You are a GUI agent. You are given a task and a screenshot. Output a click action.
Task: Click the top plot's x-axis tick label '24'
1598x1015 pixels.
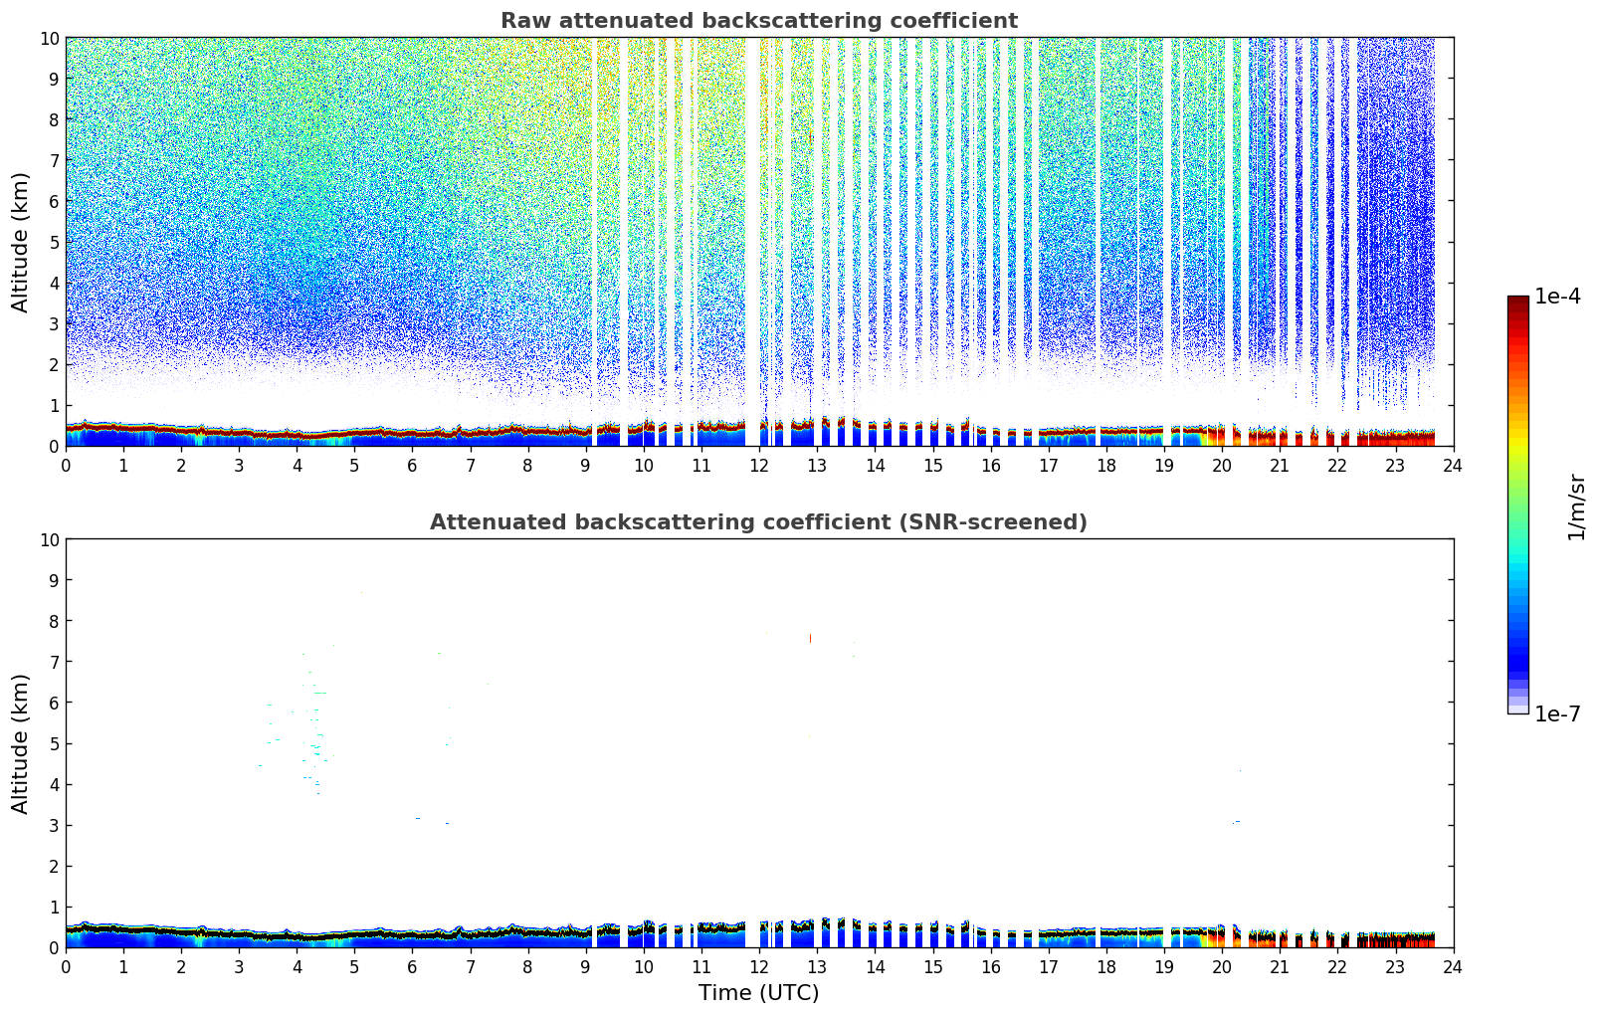click(x=1453, y=466)
